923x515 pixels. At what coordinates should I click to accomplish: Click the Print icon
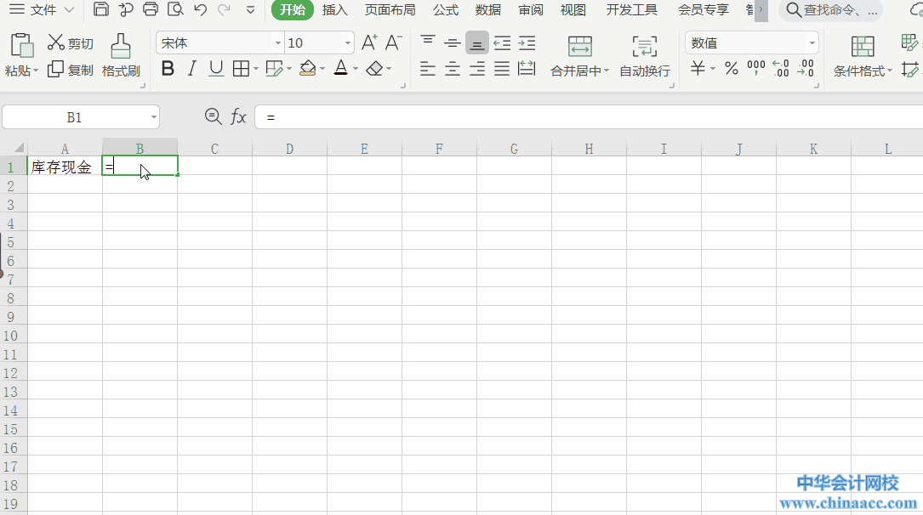151,9
